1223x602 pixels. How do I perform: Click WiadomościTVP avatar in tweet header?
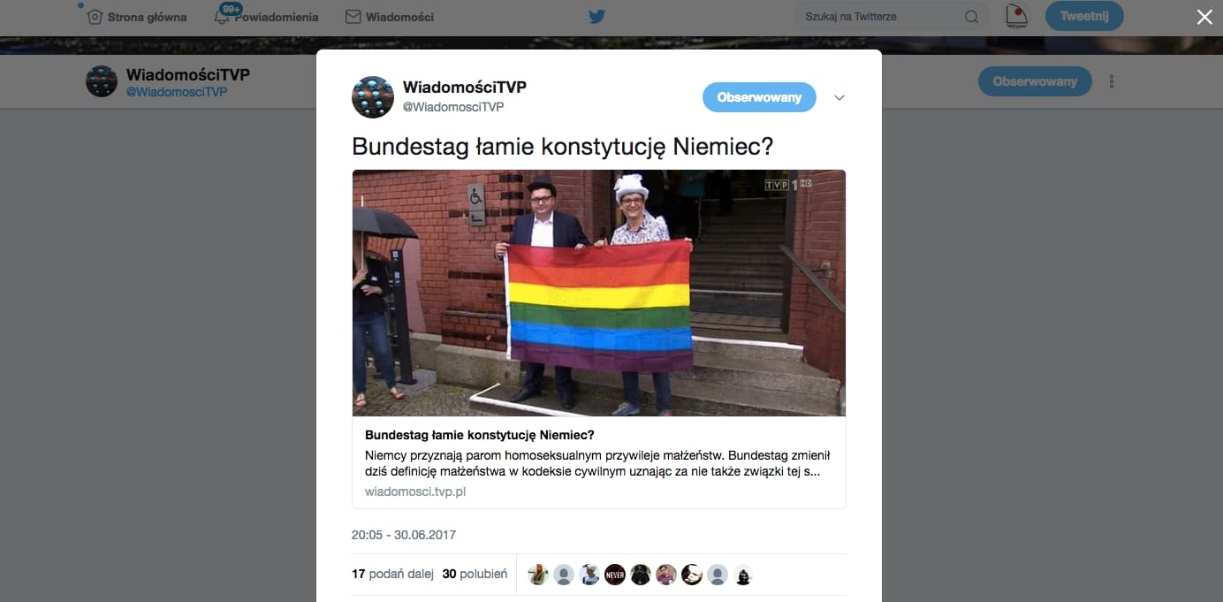[373, 97]
